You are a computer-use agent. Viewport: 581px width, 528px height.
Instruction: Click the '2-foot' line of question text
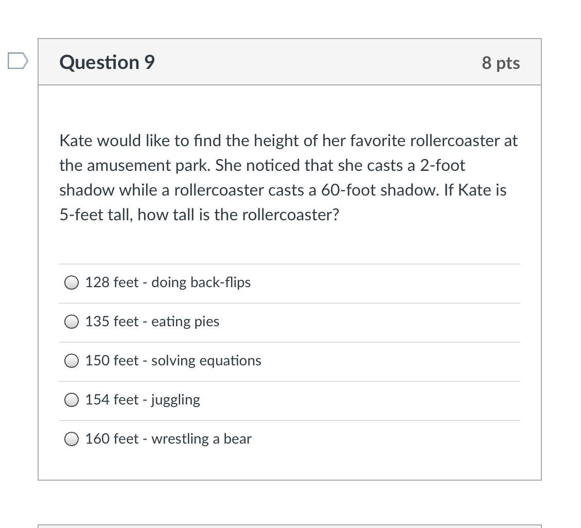click(x=262, y=165)
